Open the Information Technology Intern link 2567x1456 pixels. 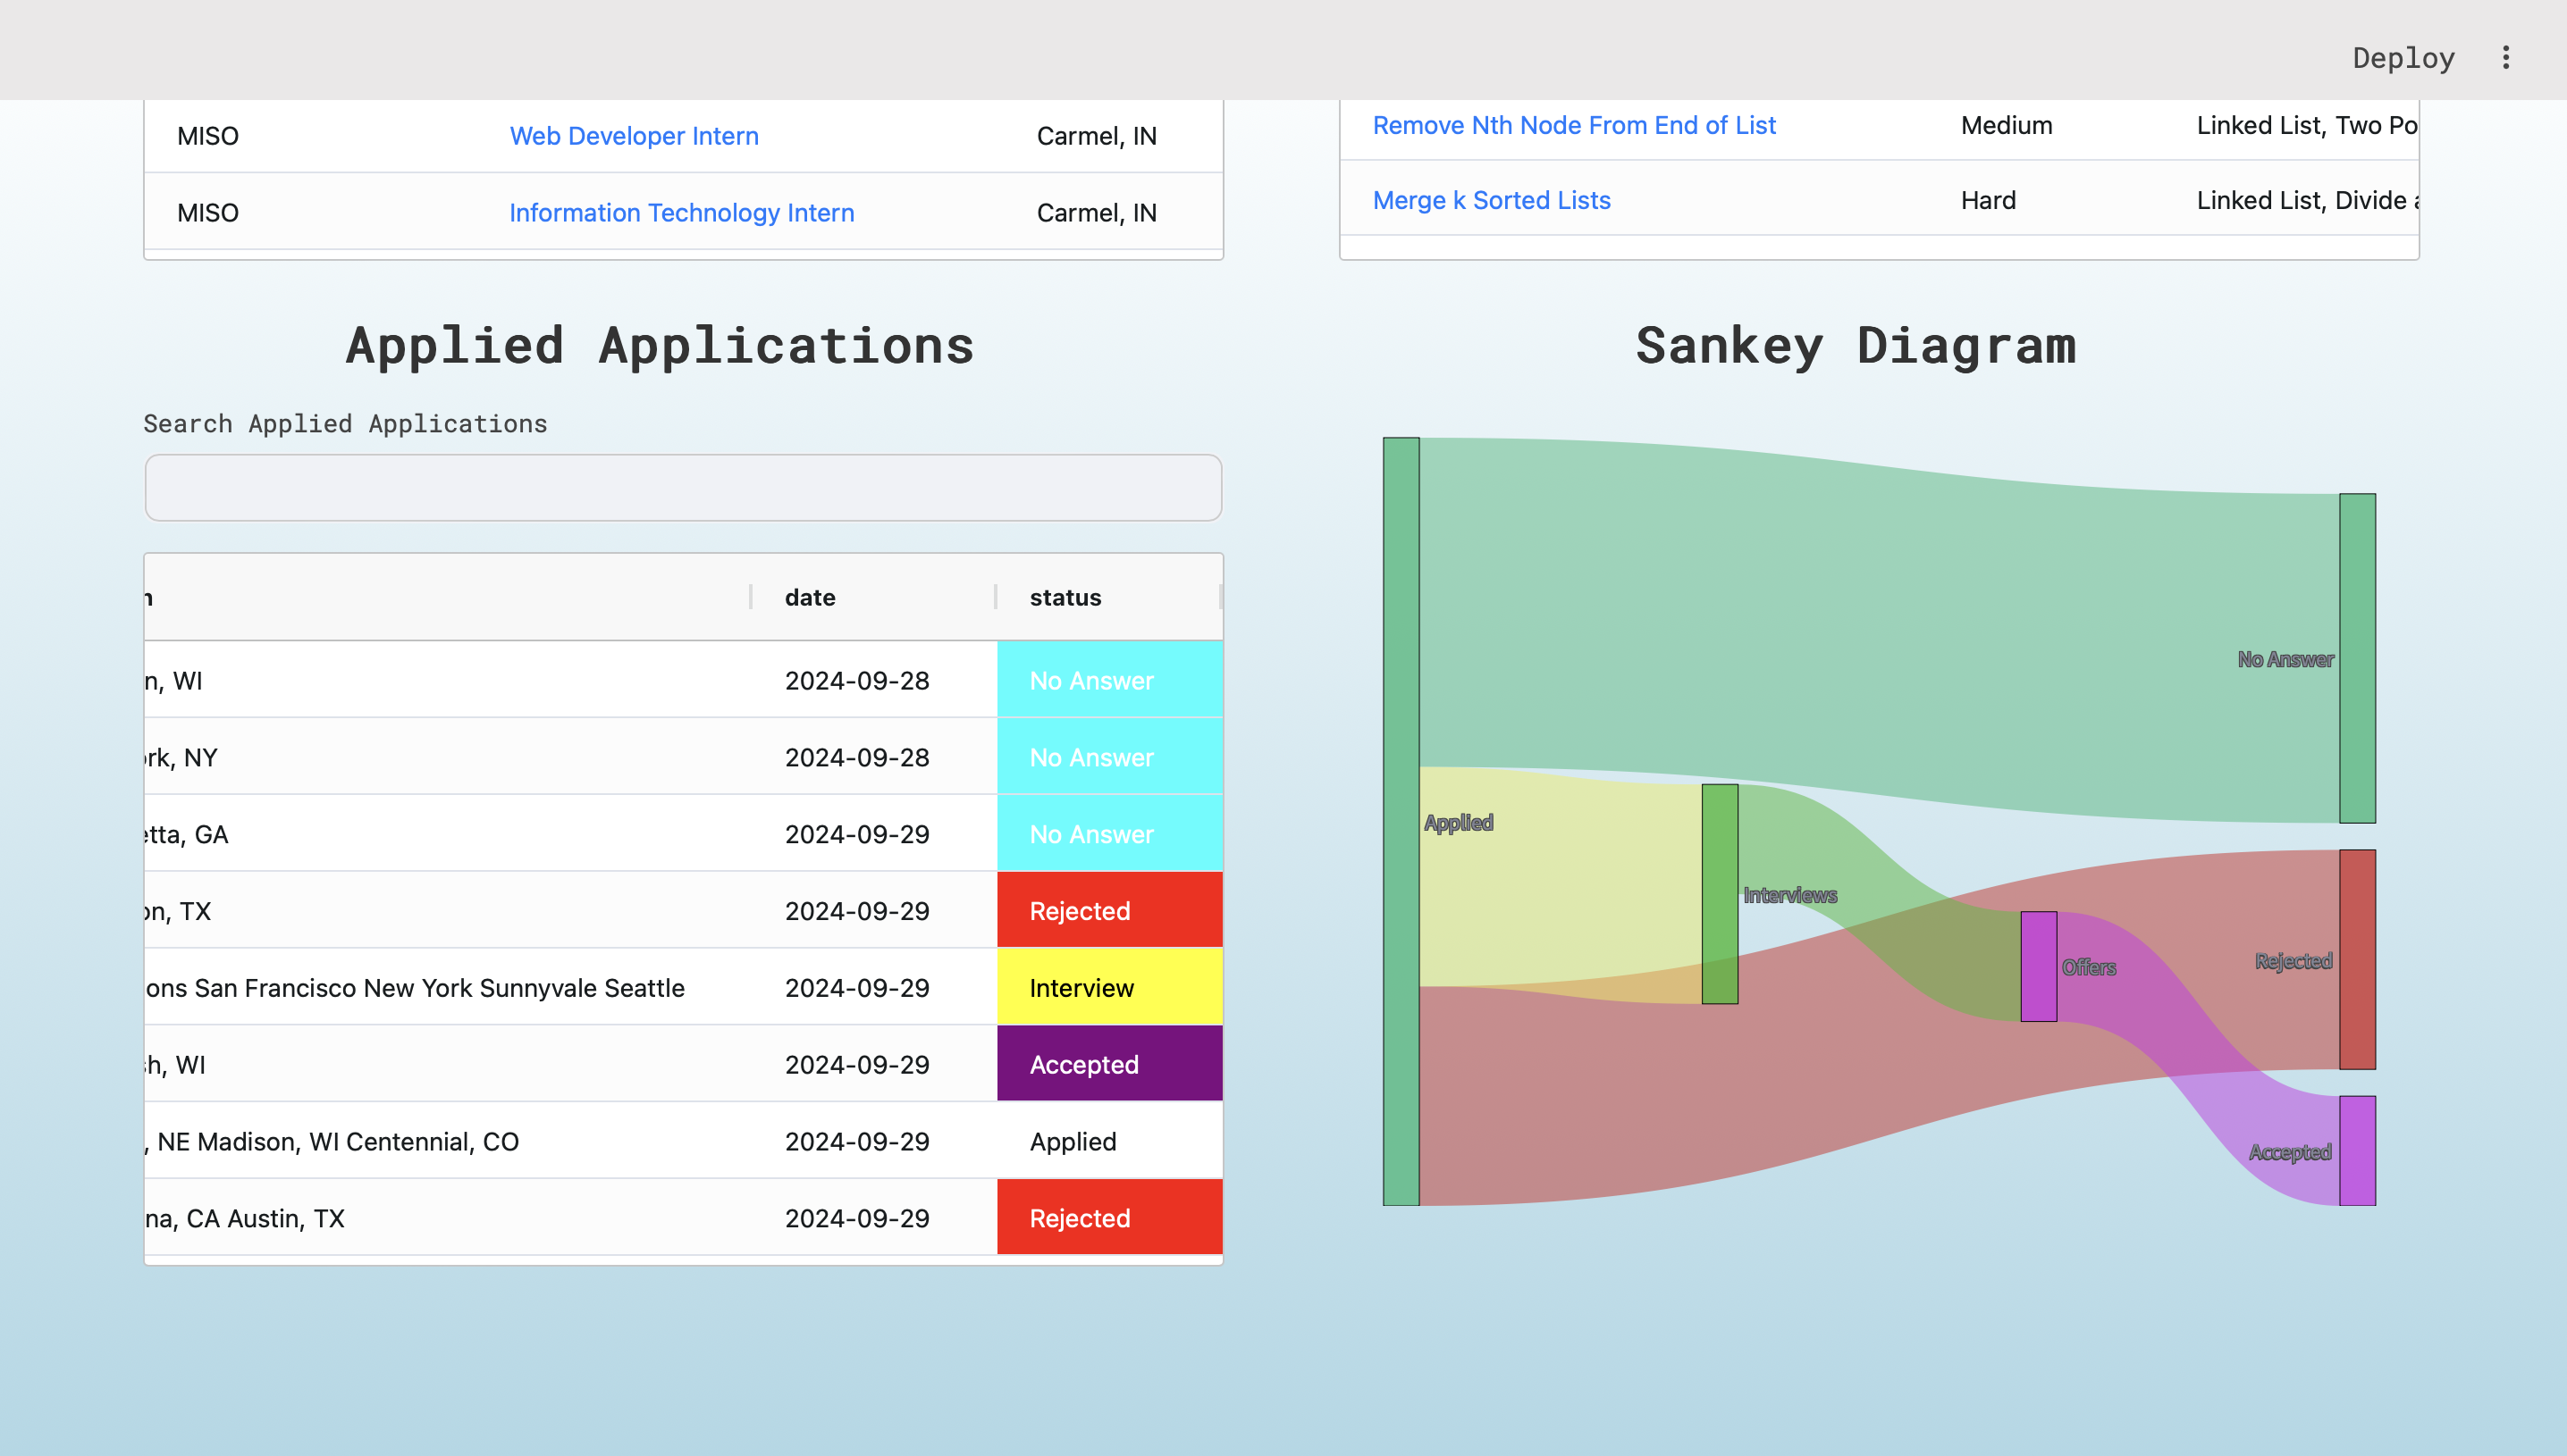point(681,213)
